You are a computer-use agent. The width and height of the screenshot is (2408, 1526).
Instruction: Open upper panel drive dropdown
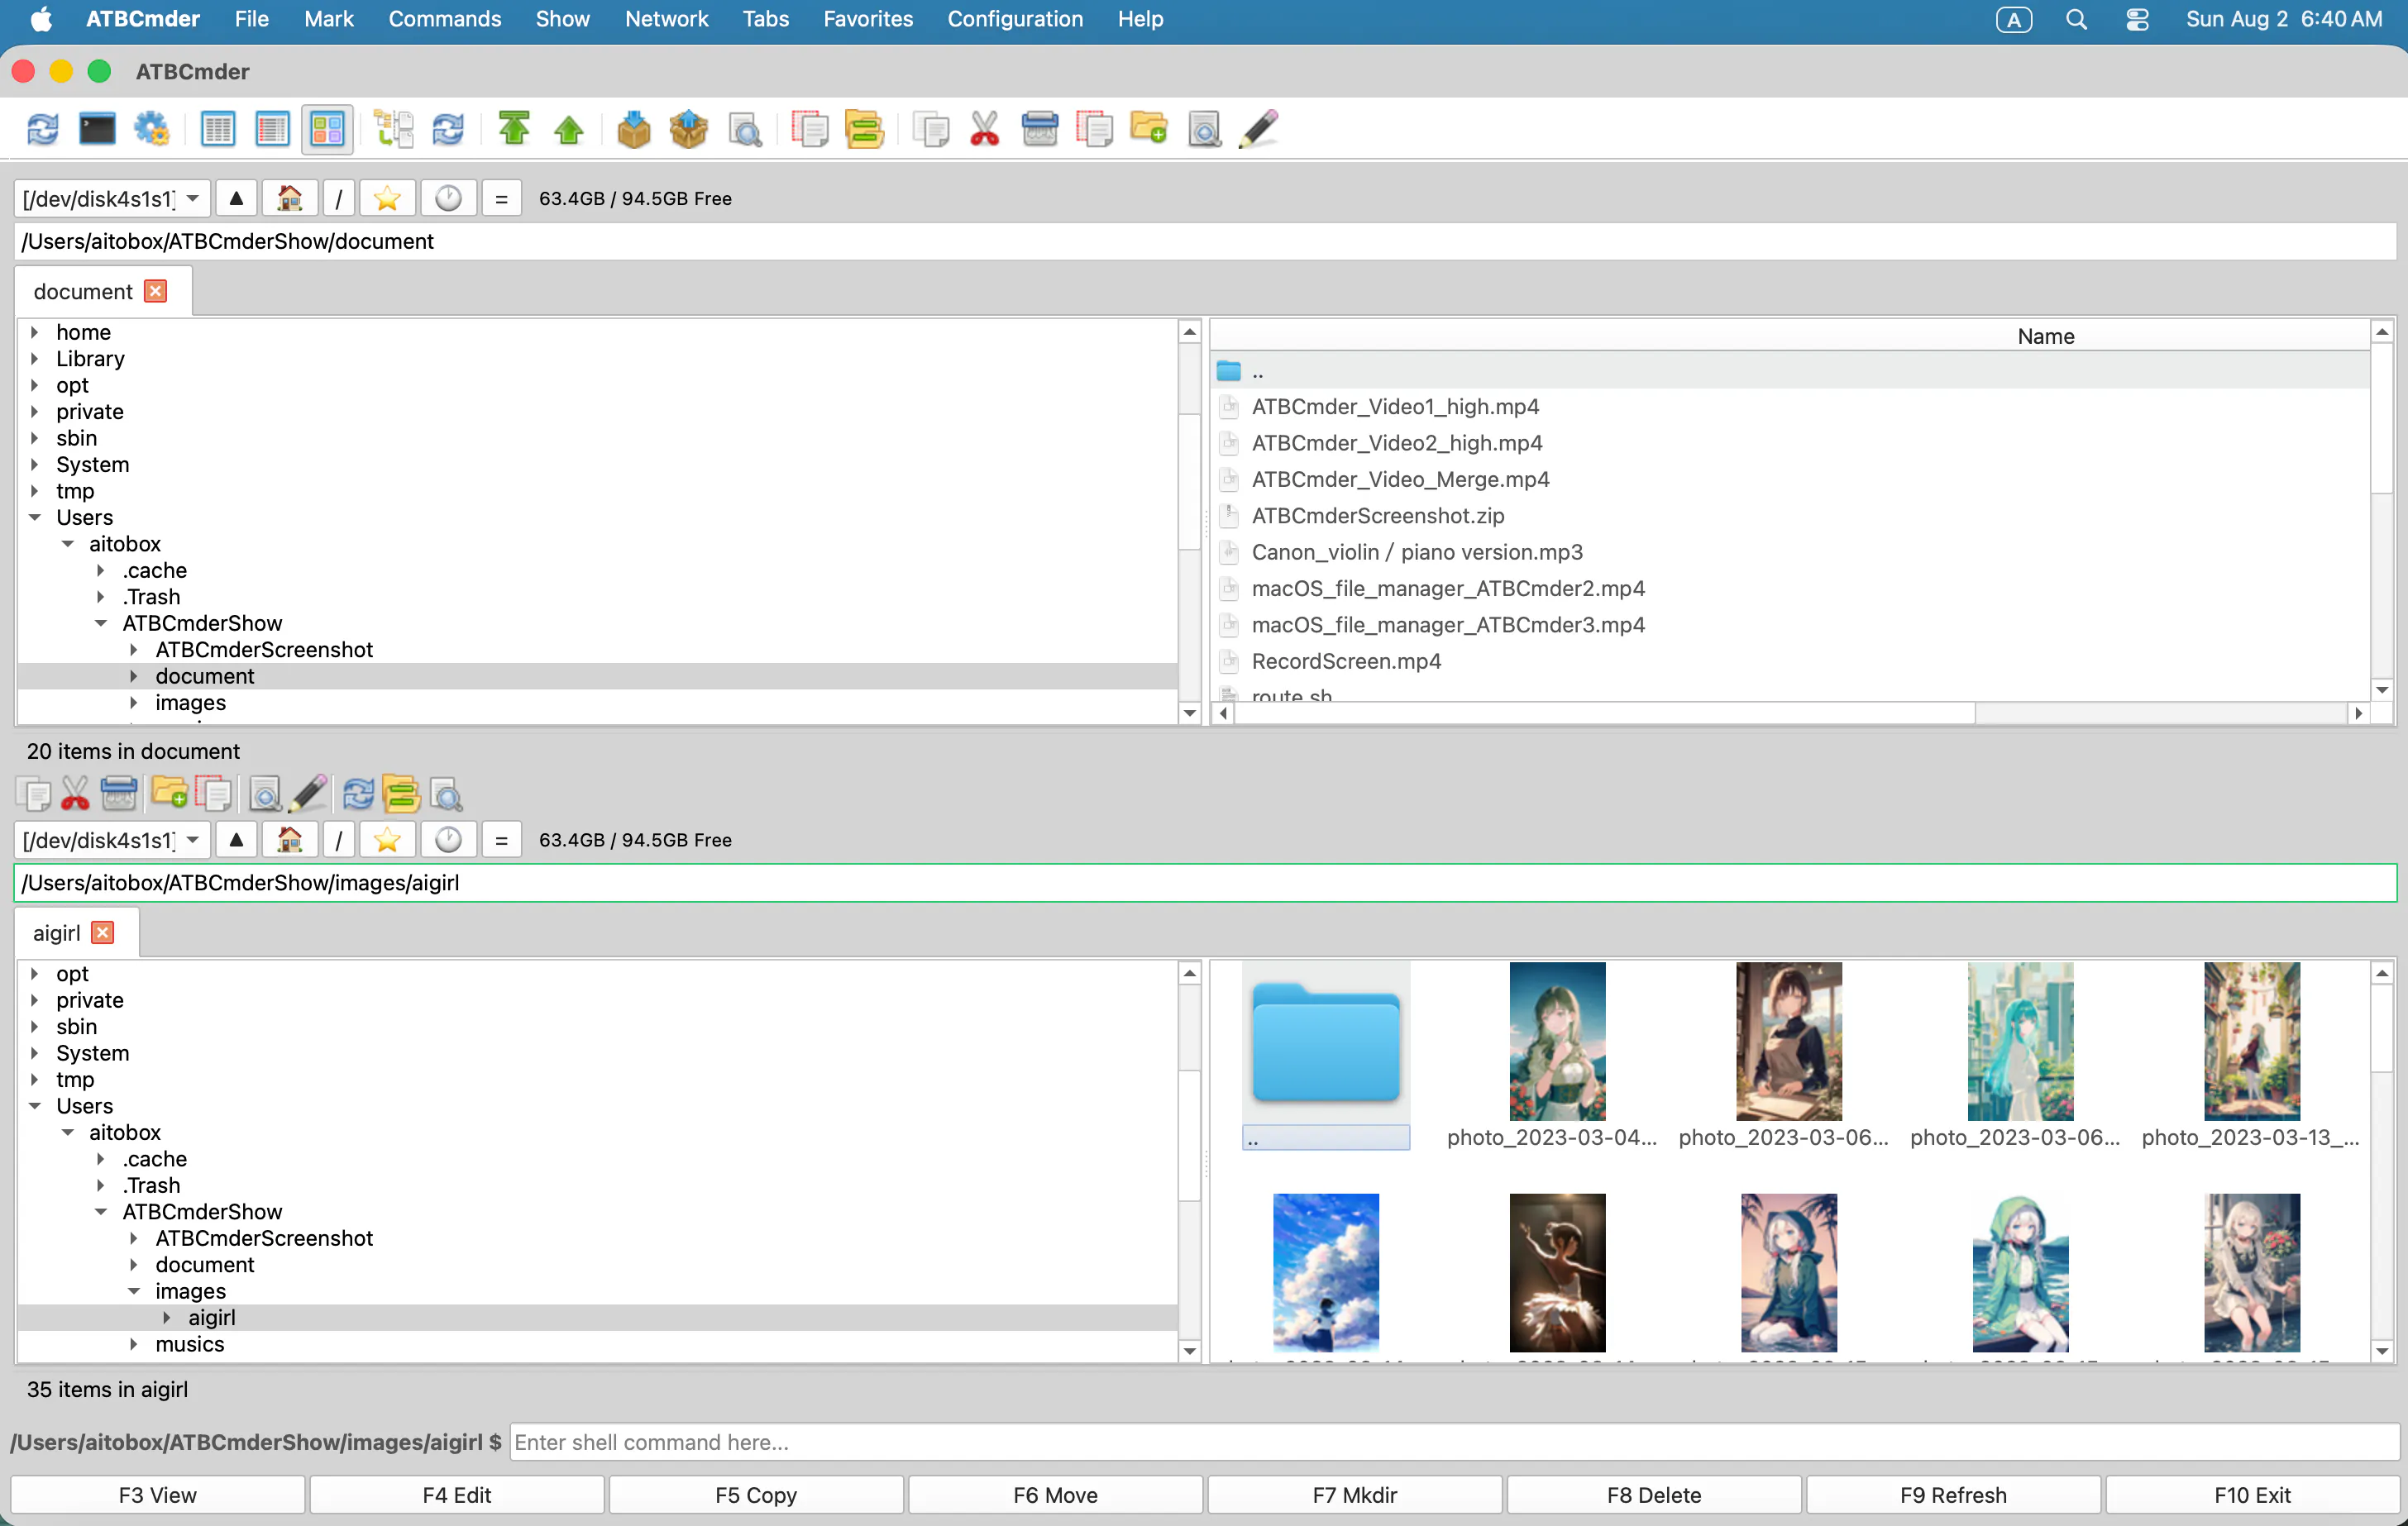pos(112,199)
